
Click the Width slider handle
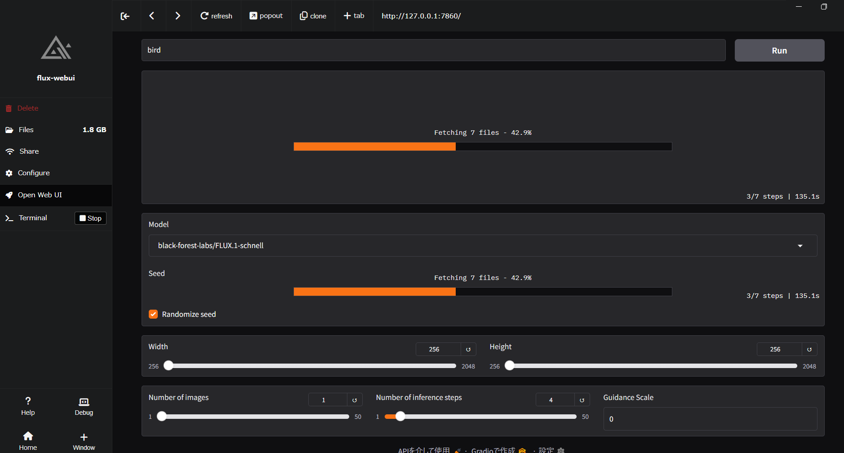click(x=169, y=365)
